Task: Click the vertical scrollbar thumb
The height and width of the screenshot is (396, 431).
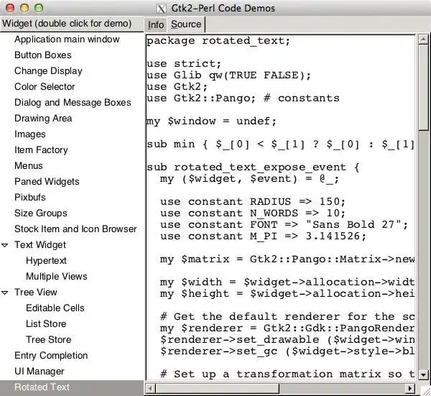Action: point(423,88)
